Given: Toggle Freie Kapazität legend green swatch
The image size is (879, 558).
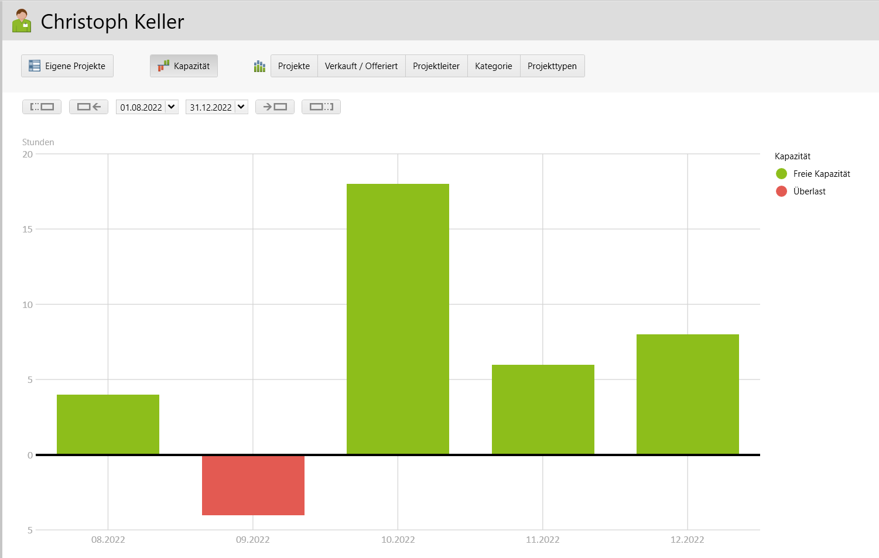Looking at the screenshot, I should pyautogui.click(x=781, y=174).
